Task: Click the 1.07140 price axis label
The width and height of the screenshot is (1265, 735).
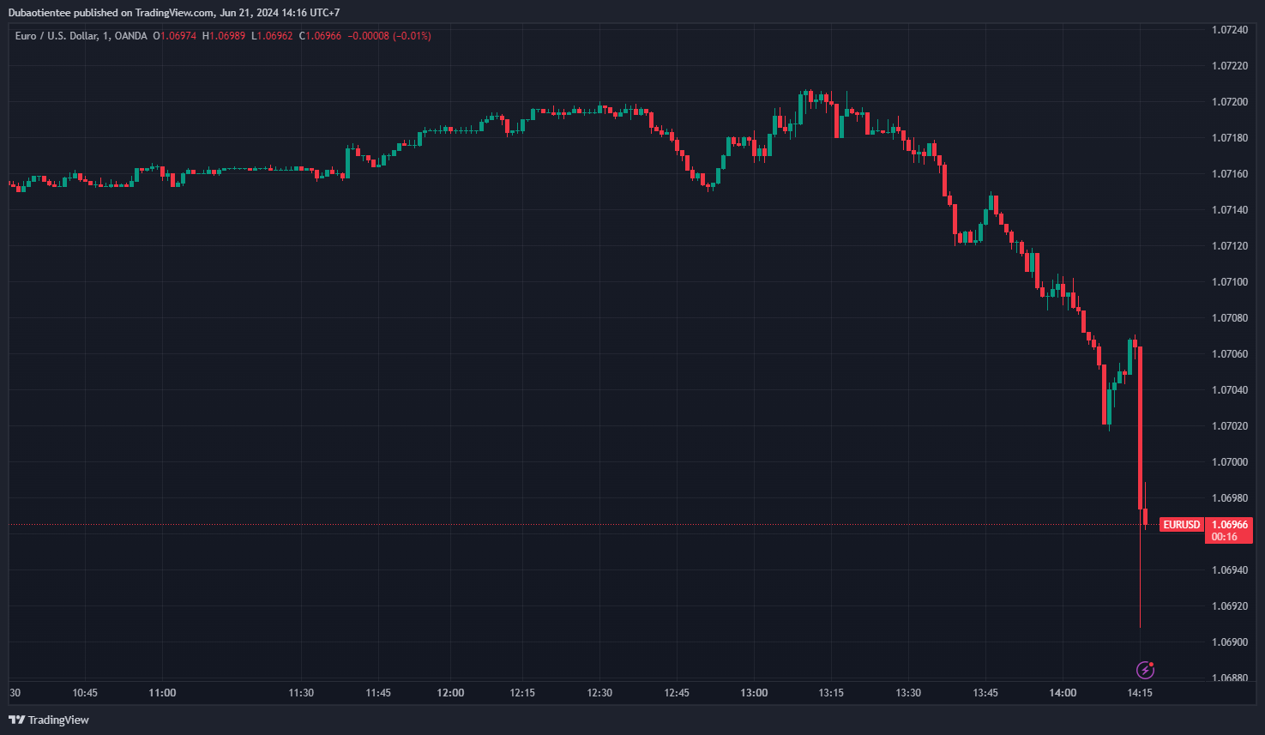Action: pos(1229,210)
